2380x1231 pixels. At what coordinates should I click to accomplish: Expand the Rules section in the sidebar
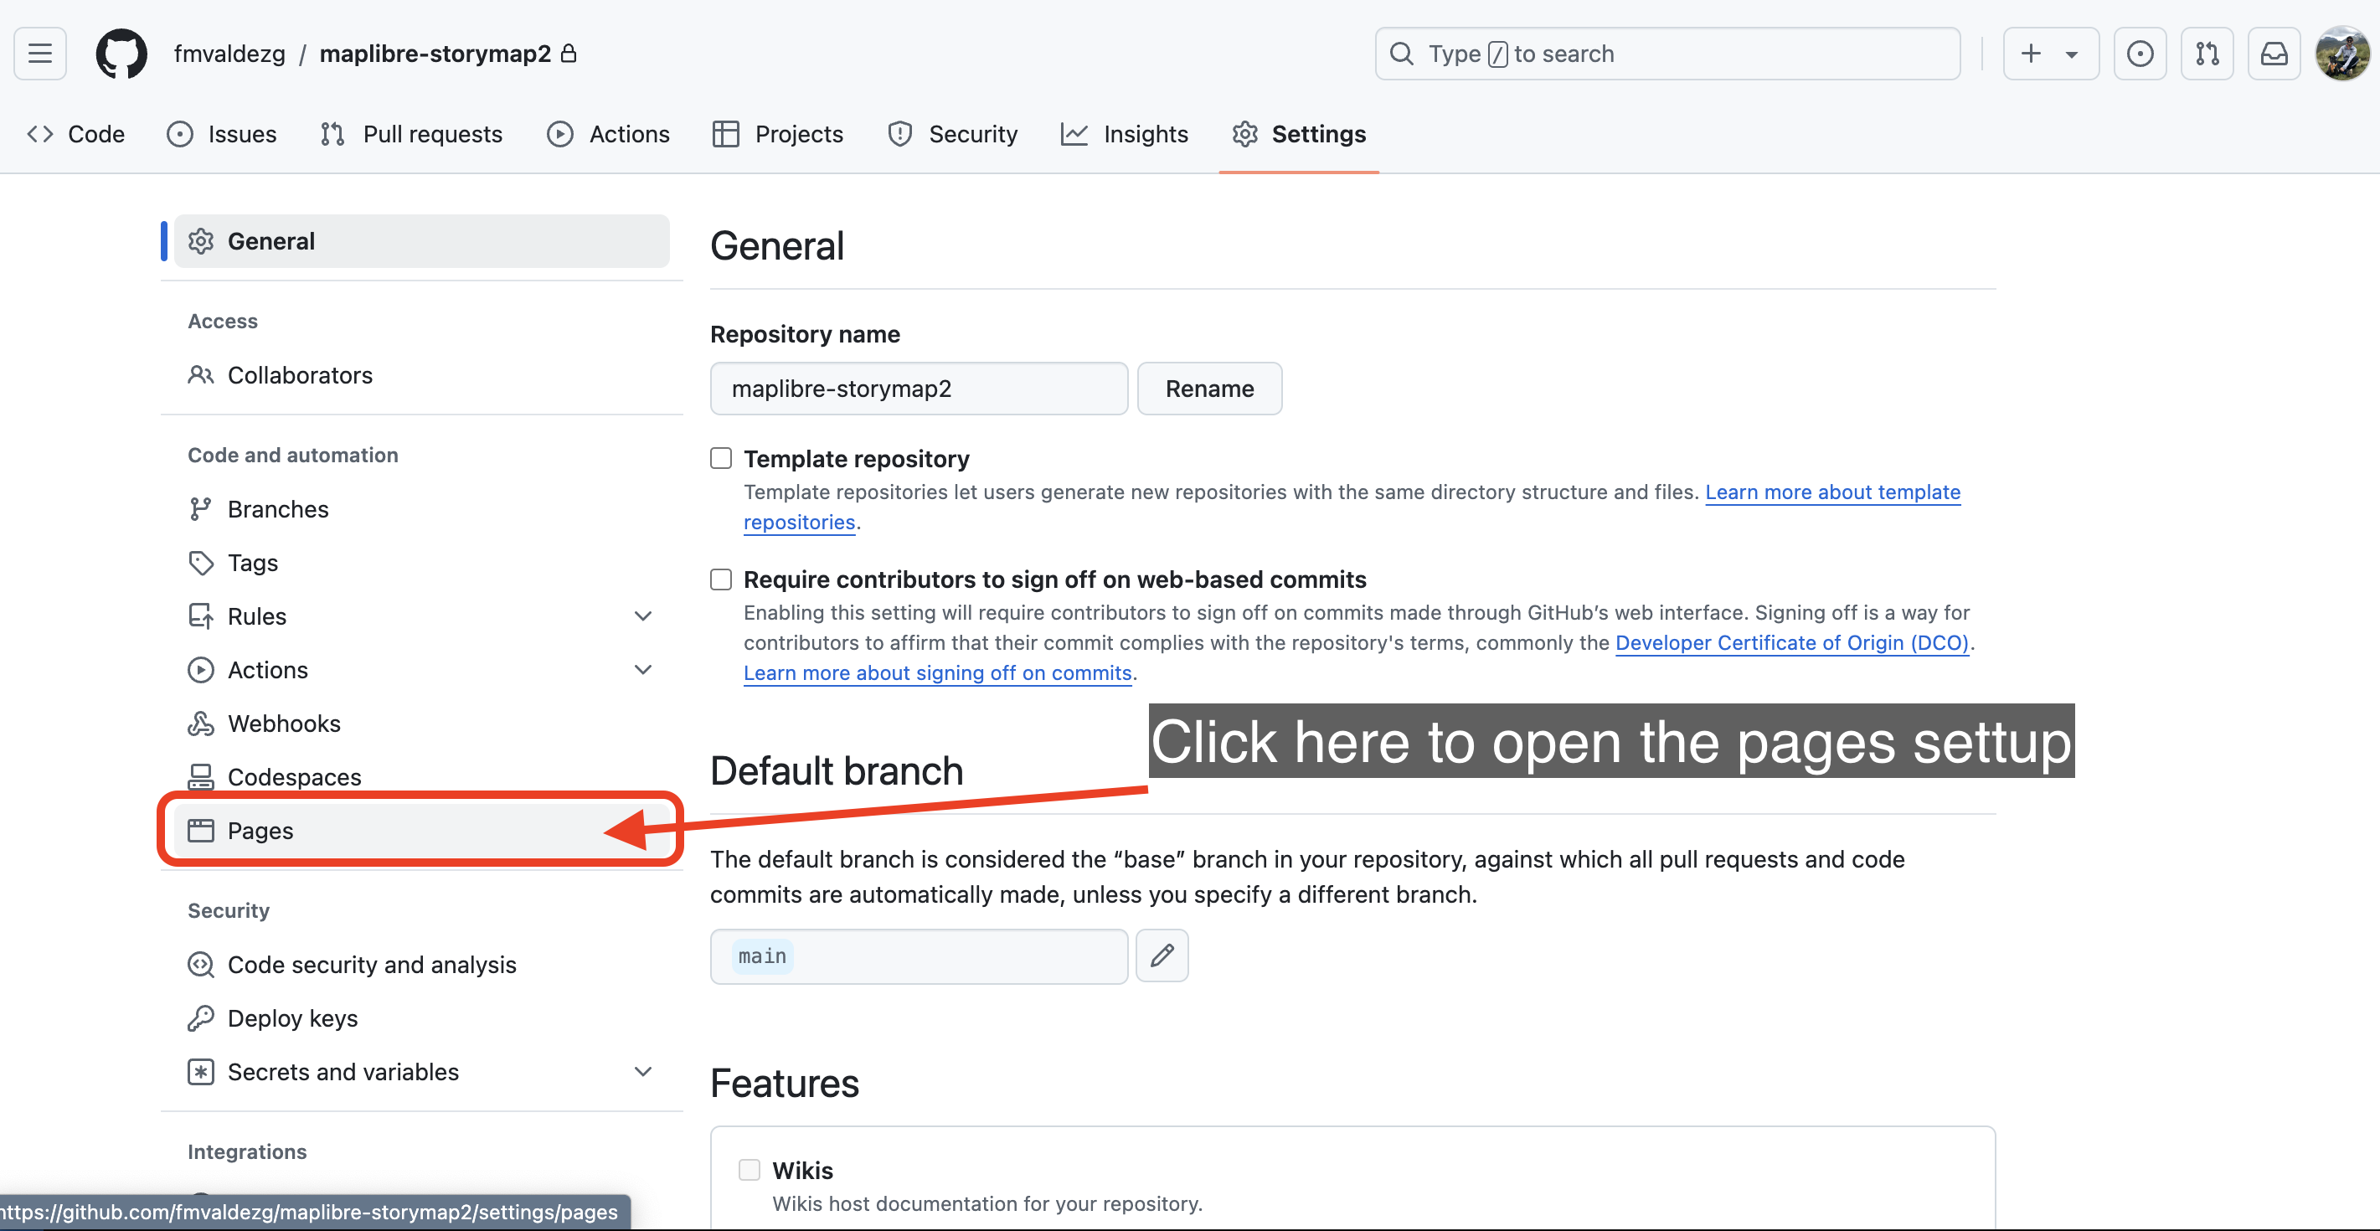(643, 615)
